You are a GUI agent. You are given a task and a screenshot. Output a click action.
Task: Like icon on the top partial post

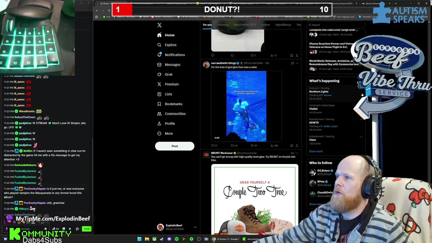point(252,55)
